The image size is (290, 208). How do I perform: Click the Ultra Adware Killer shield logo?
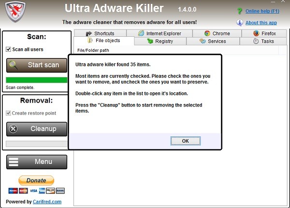click(15, 12)
